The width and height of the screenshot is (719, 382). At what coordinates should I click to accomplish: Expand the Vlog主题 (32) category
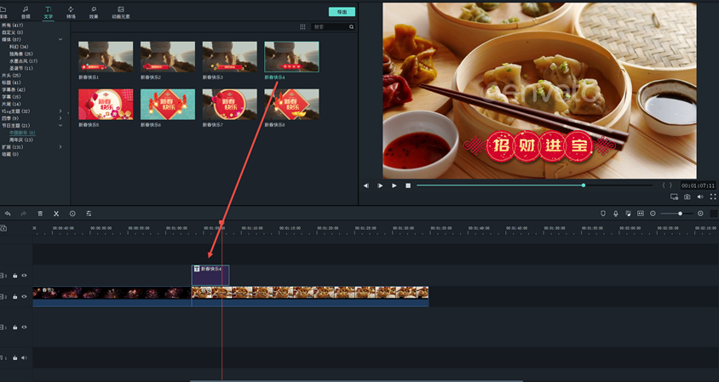click(x=60, y=111)
